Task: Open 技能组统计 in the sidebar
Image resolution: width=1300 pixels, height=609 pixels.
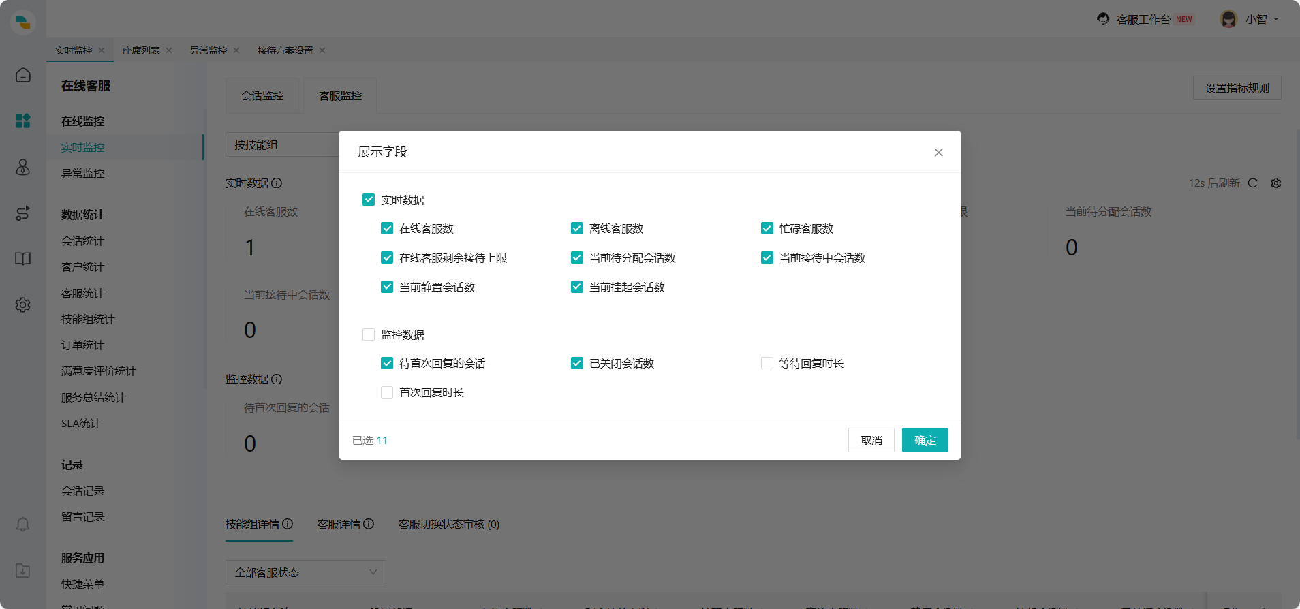Action: point(89,319)
